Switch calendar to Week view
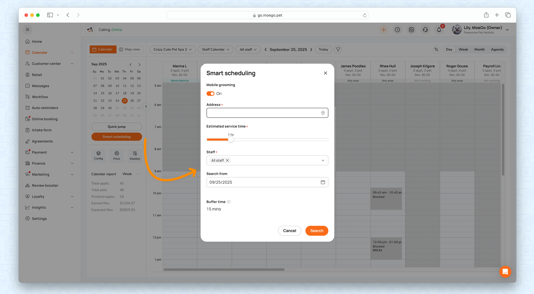The image size is (534, 294). click(463, 50)
